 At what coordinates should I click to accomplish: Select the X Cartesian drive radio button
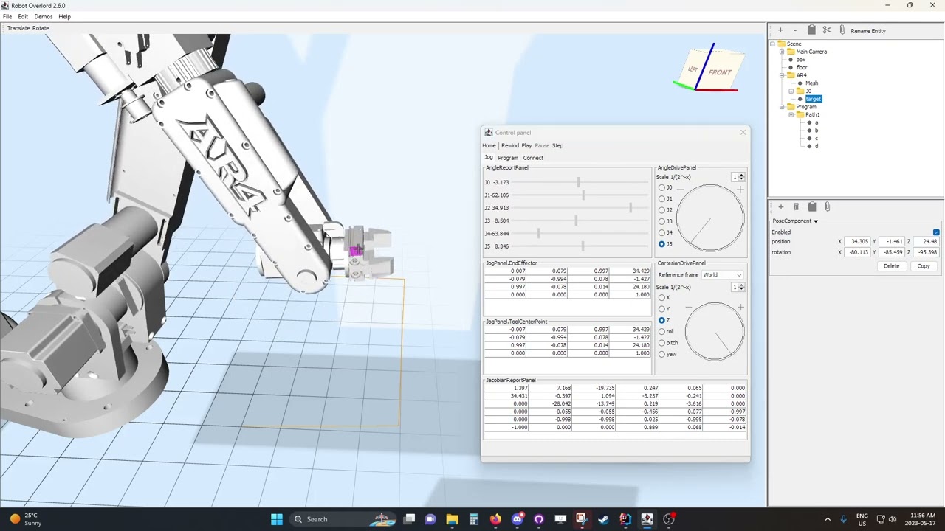tap(661, 297)
